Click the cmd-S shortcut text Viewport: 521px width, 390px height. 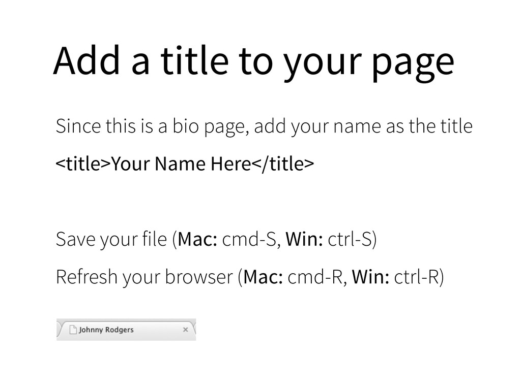249,240
